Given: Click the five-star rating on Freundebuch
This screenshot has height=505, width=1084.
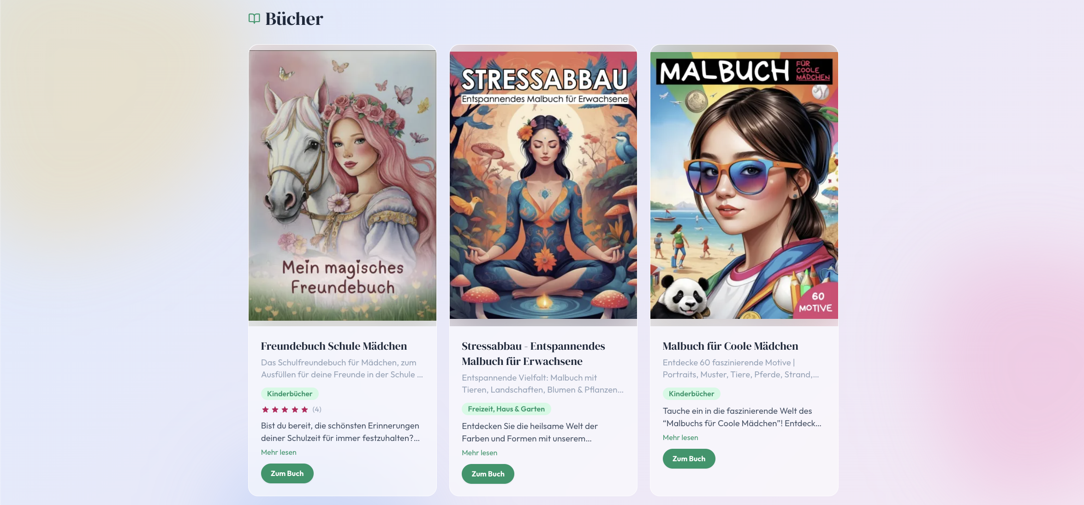Looking at the screenshot, I should click(x=285, y=409).
